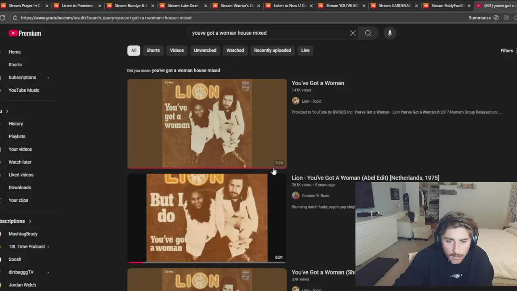
Task: Close the Stream CARDENAS tab
Action: pos(416,6)
